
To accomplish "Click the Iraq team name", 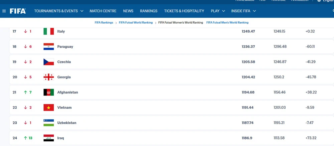I will tap(60, 138).
